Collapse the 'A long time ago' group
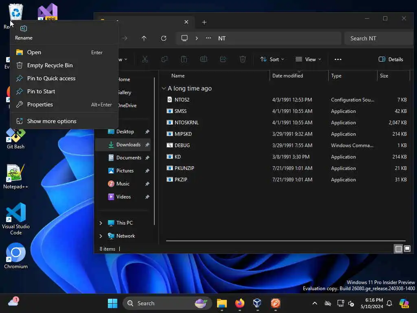Screen dimensions: 417x313 (x=164, y=88)
